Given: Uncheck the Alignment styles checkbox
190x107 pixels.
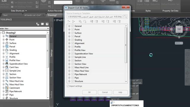Looking at the screenshot, I should point(73,43).
